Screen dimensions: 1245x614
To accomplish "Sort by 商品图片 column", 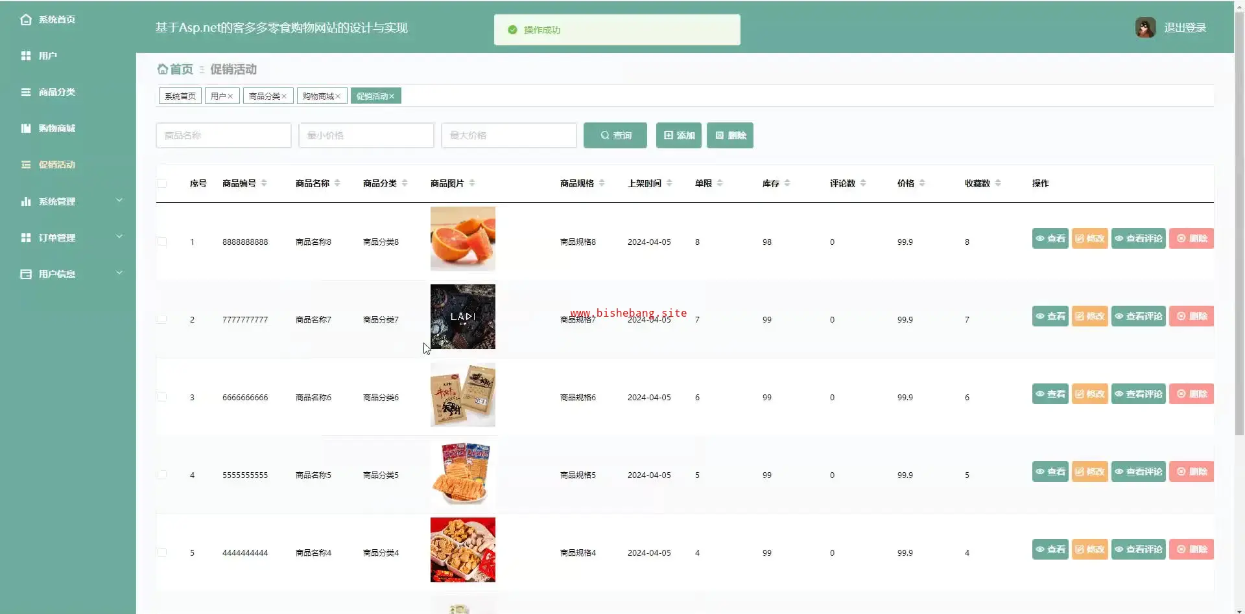I will click(472, 183).
